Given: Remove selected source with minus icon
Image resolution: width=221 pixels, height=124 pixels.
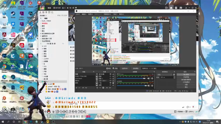Looking at the screenshot, I should tap(100, 88).
